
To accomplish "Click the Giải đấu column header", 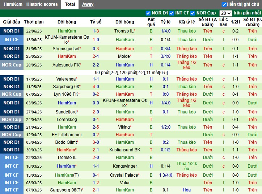I will point(12,22).
